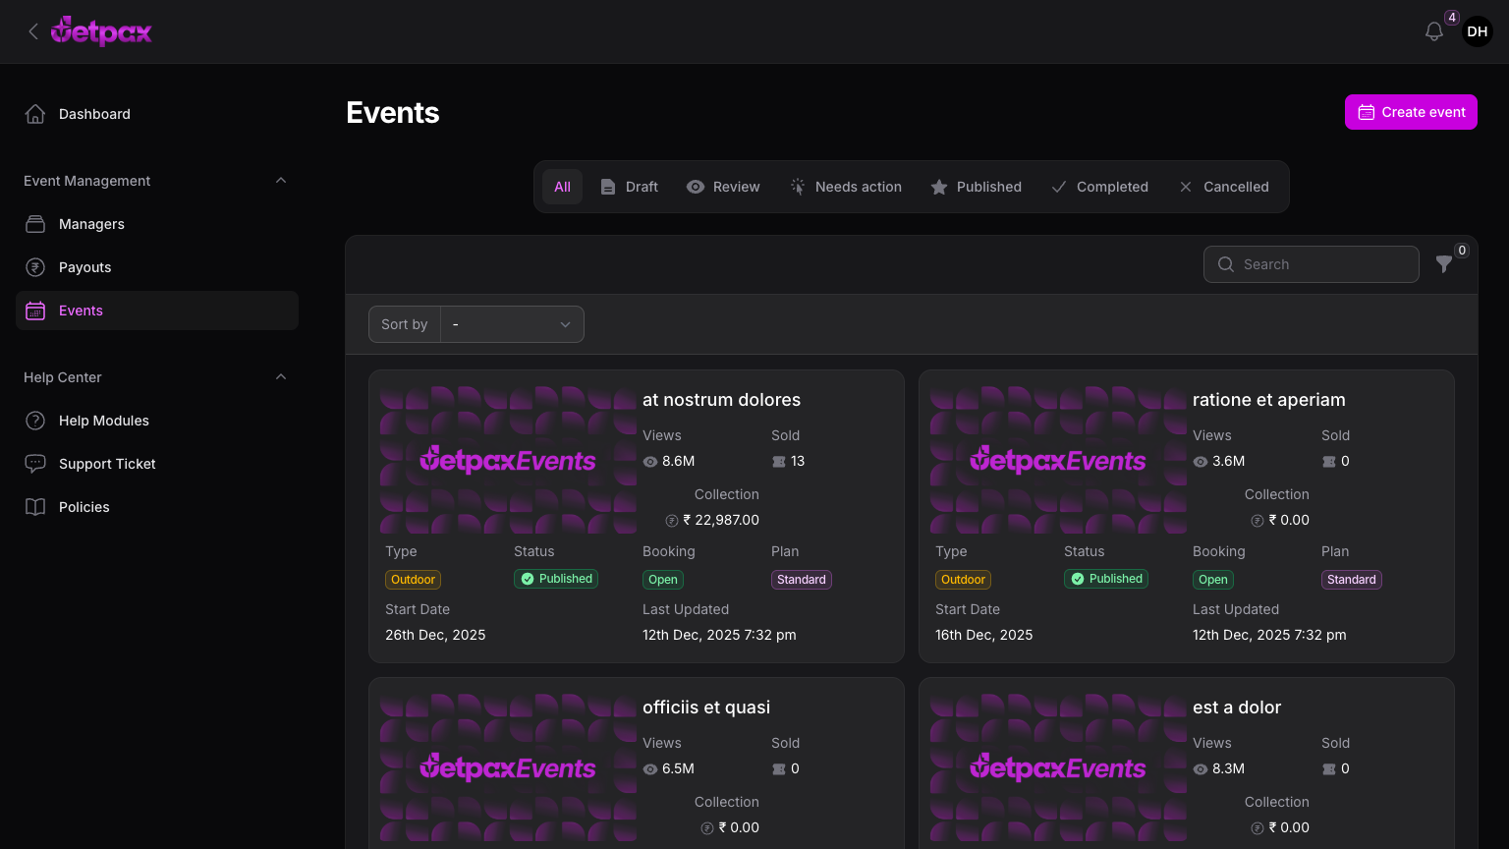
Task: Open the Managers page
Action: [x=157, y=224]
